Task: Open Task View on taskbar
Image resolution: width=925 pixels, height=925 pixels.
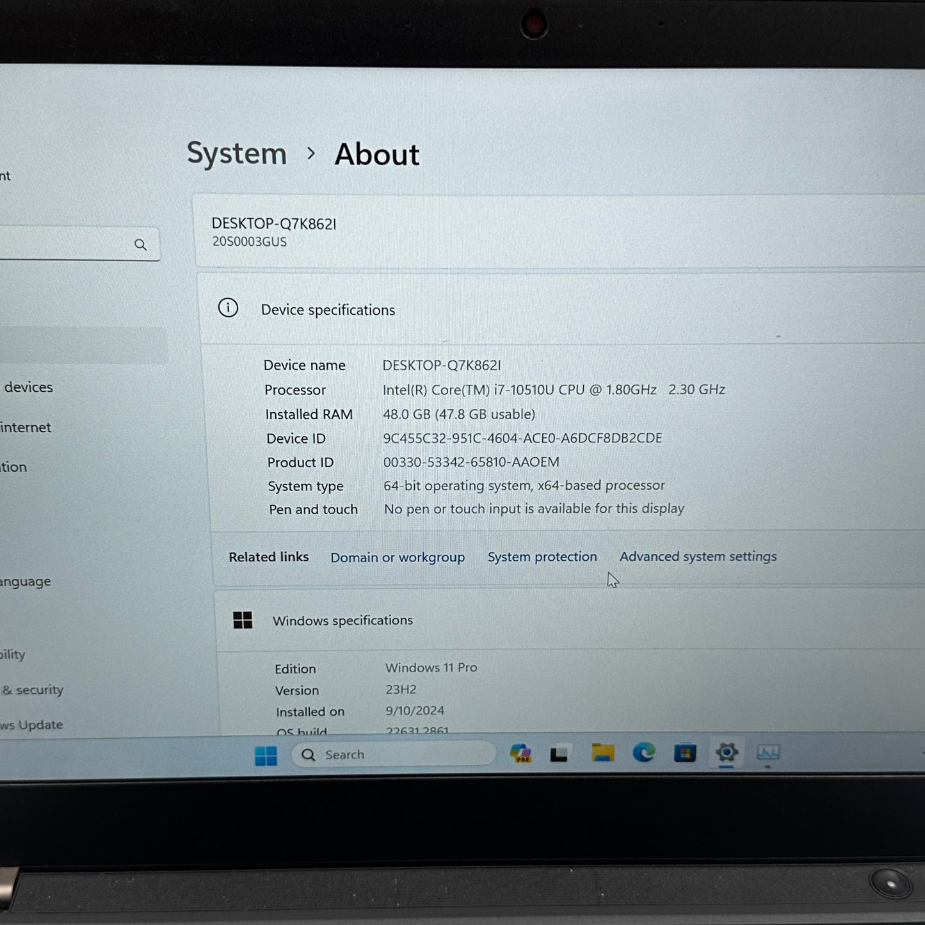Action: [559, 753]
